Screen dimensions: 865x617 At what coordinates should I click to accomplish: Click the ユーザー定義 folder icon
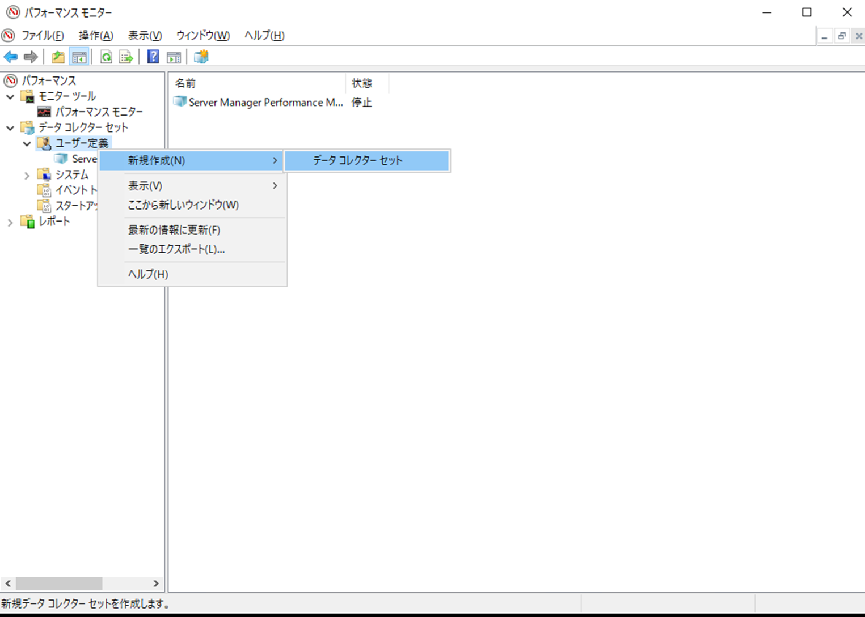click(x=44, y=143)
